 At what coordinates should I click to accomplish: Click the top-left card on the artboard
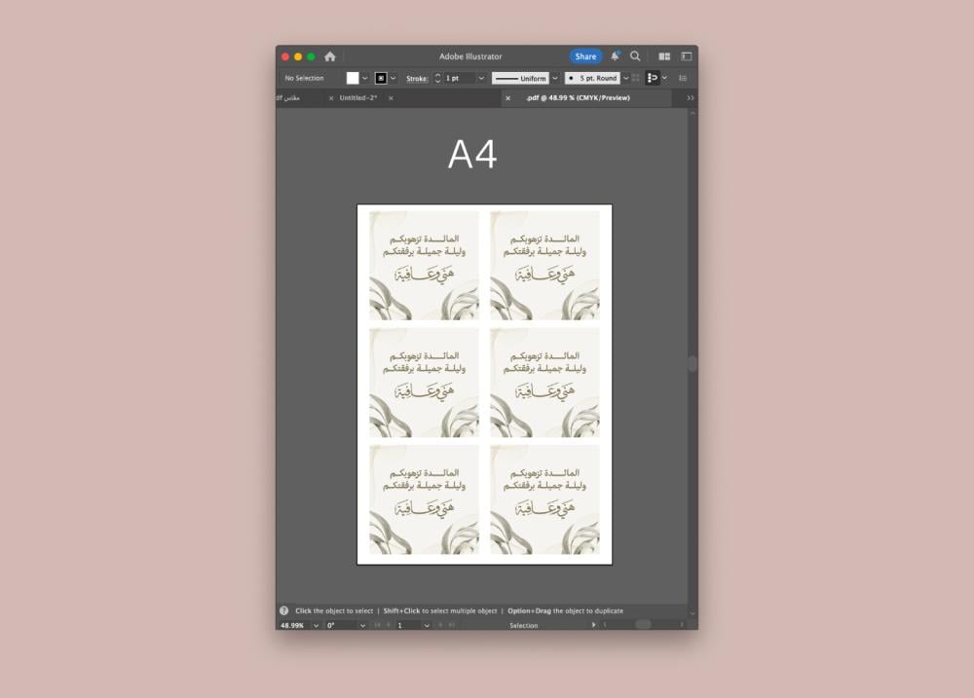pos(424,266)
